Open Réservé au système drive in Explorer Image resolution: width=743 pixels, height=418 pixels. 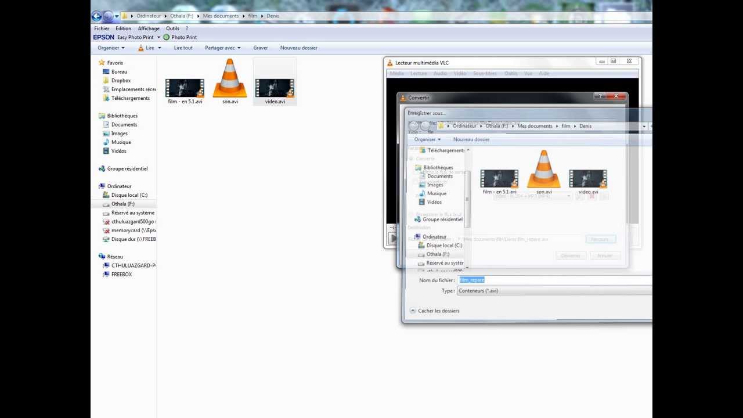[x=128, y=212]
